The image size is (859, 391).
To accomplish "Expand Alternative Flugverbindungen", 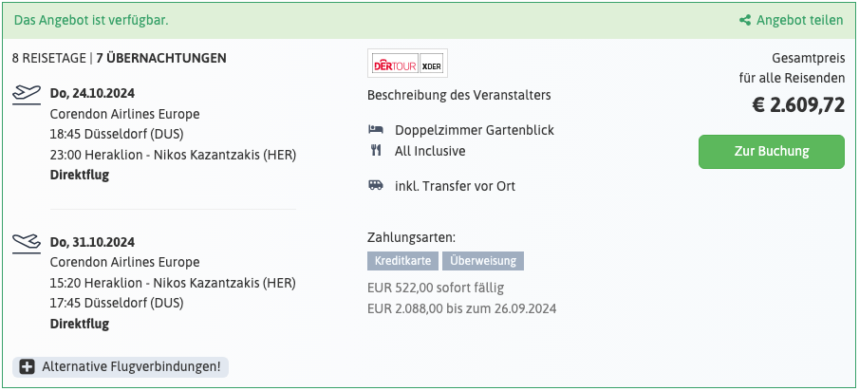I will [x=121, y=367].
